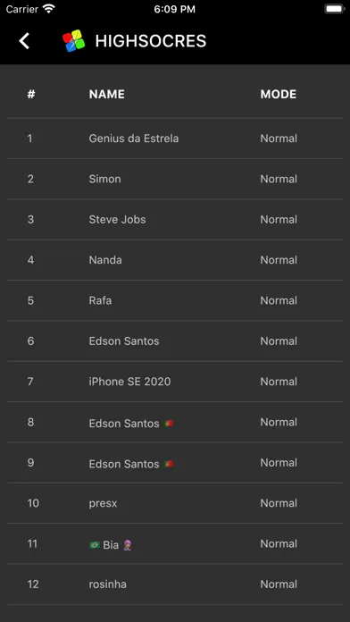Screen dimensions: 350x622
Task: Select the rosinha highscore entry
Action: click(175, 584)
